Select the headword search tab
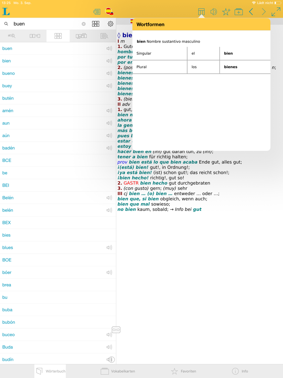 [12, 36]
